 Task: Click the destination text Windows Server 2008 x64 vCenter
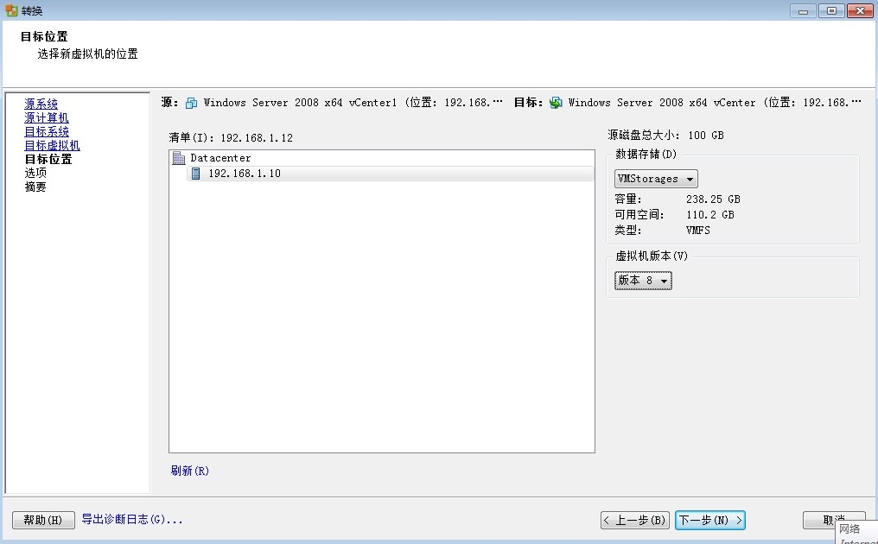[x=662, y=103]
